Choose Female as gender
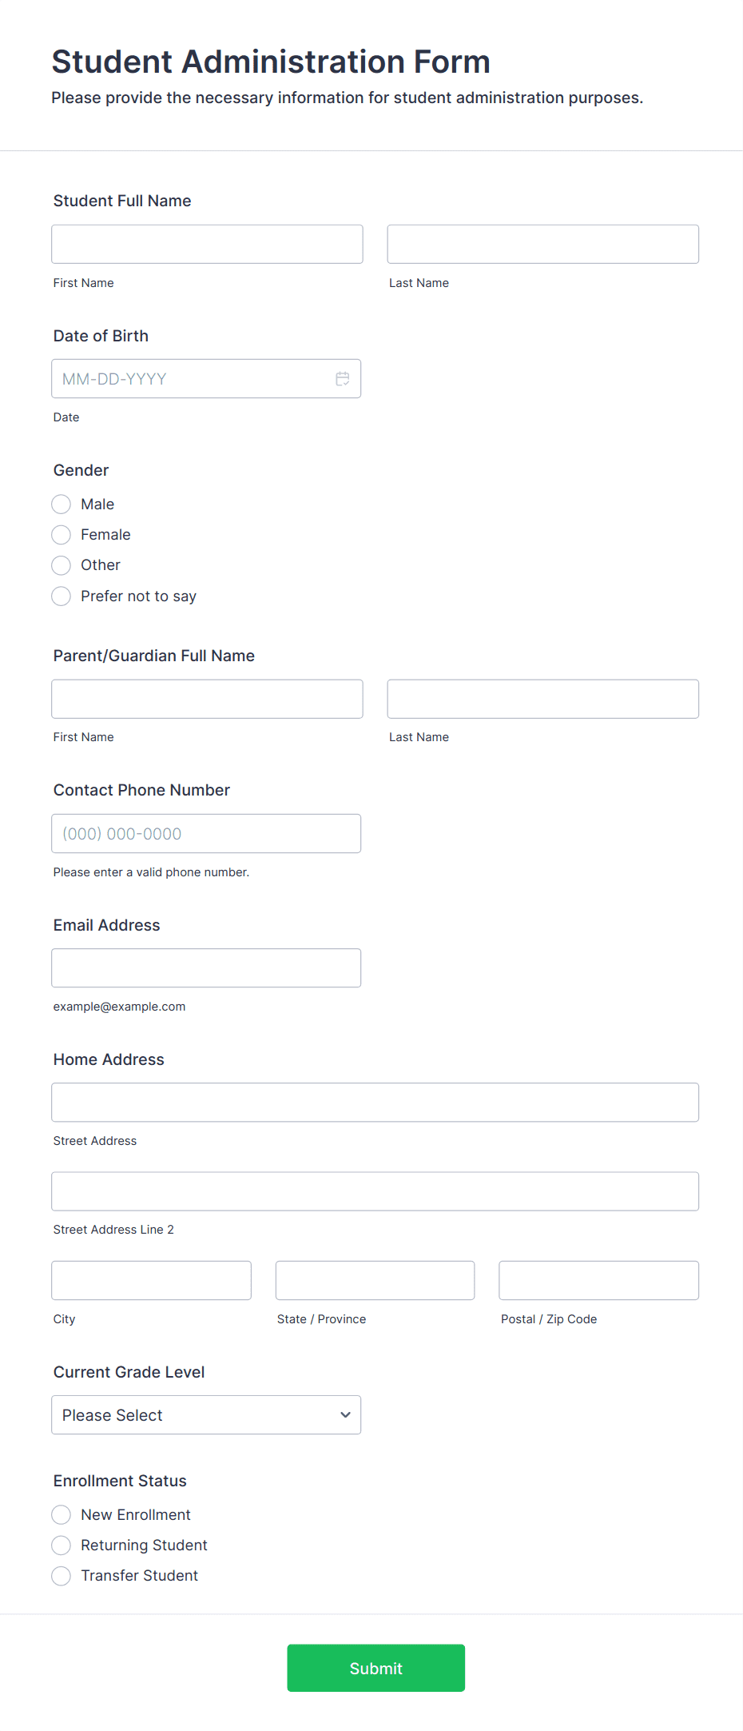 click(x=61, y=534)
